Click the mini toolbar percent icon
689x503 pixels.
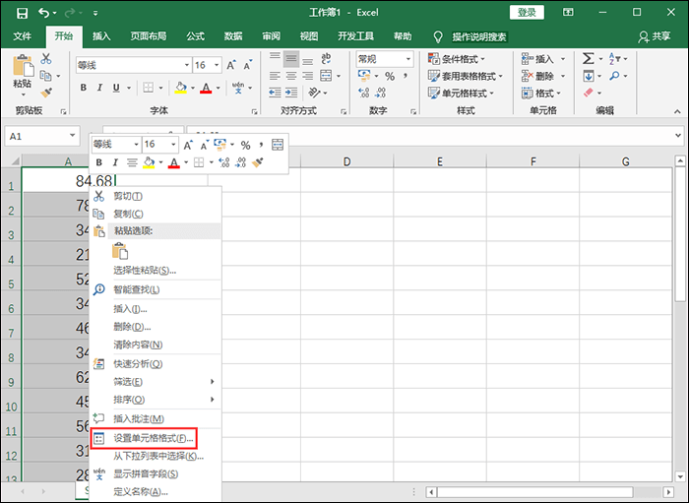click(246, 145)
